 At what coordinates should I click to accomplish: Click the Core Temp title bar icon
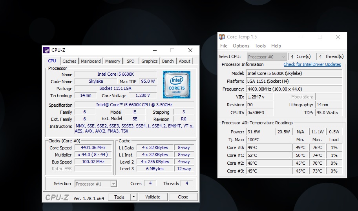[222, 37]
